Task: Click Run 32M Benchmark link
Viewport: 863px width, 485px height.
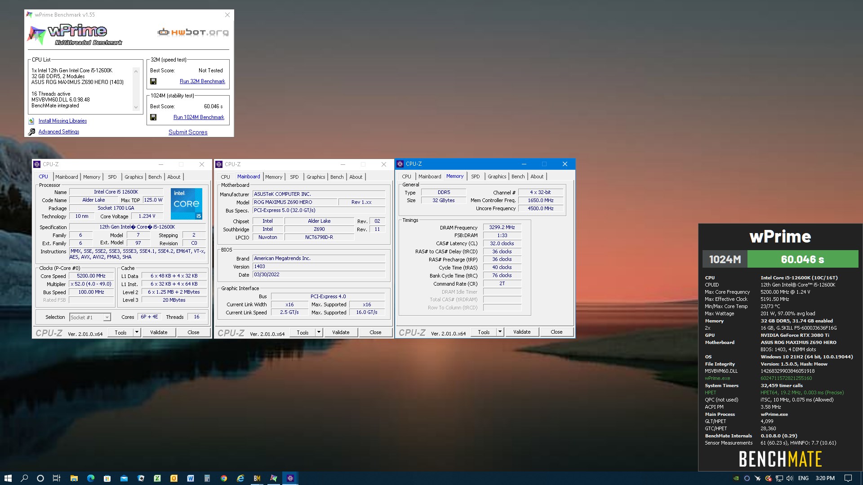Action: [202, 81]
